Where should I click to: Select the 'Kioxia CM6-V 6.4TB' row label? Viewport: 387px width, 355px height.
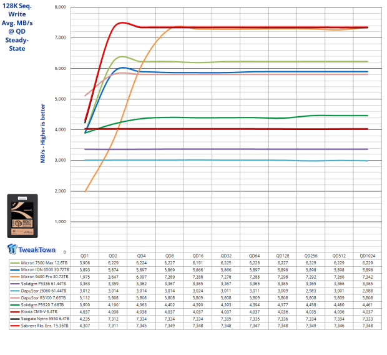pyautogui.click(x=39, y=312)
